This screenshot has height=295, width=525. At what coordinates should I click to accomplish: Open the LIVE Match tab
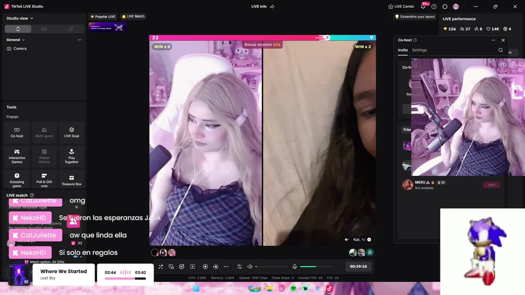tap(133, 16)
